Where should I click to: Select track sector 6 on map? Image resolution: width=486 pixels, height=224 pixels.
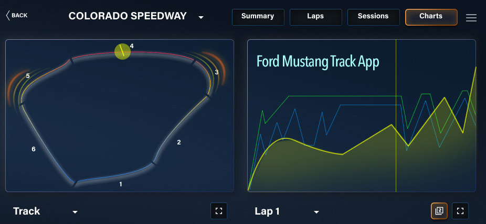(45, 141)
